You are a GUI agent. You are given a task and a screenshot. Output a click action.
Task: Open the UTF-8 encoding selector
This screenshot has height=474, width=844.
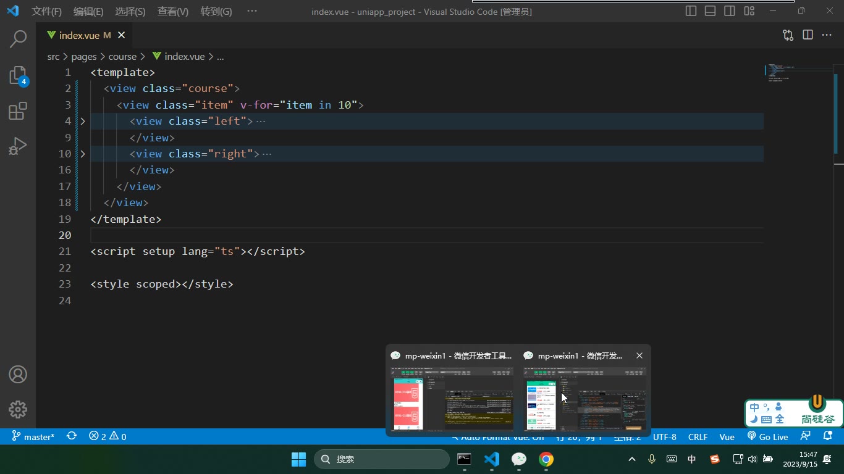[665, 436]
